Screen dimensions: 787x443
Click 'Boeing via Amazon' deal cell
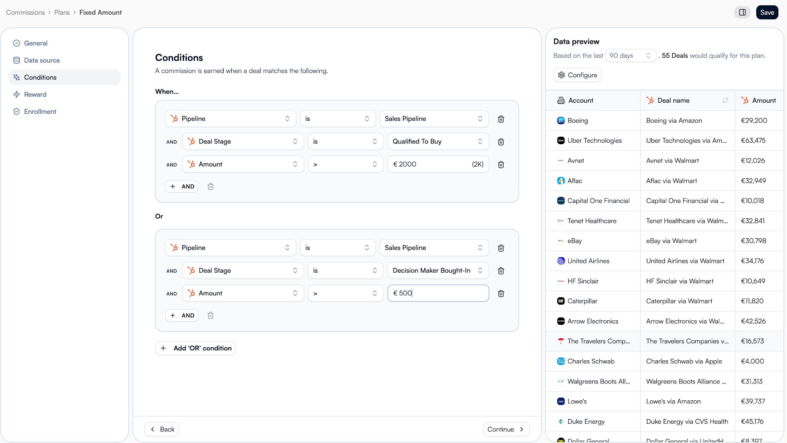(x=687, y=120)
